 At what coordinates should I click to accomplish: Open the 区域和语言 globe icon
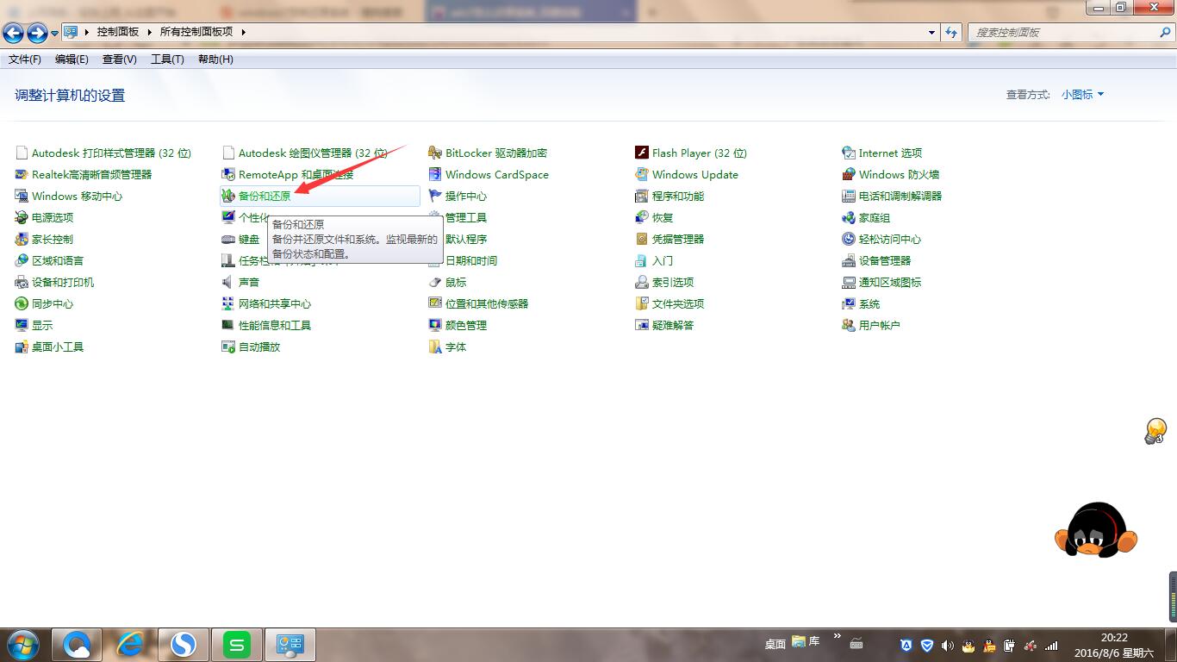click(x=22, y=260)
